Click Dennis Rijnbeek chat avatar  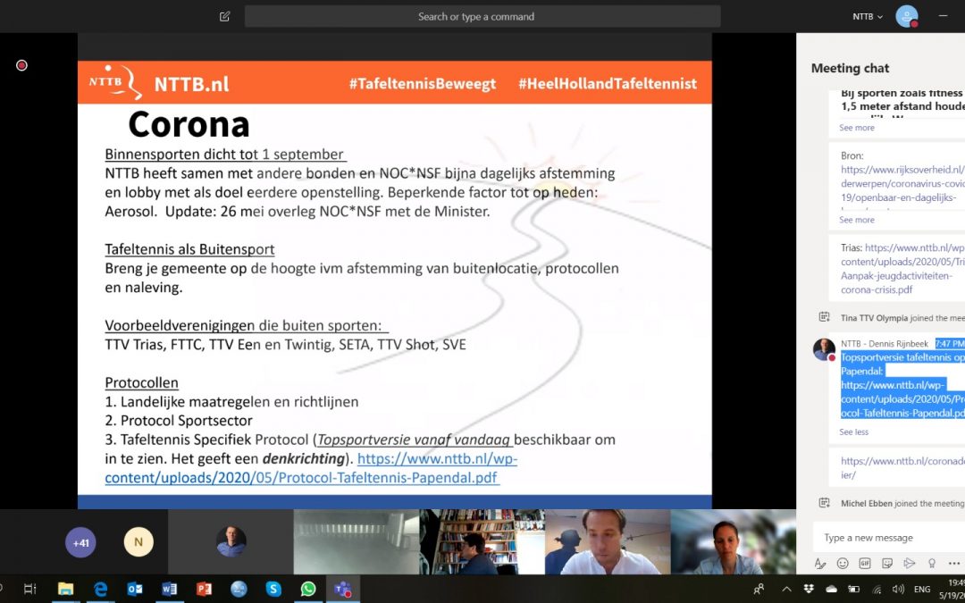tap(824, 349)
